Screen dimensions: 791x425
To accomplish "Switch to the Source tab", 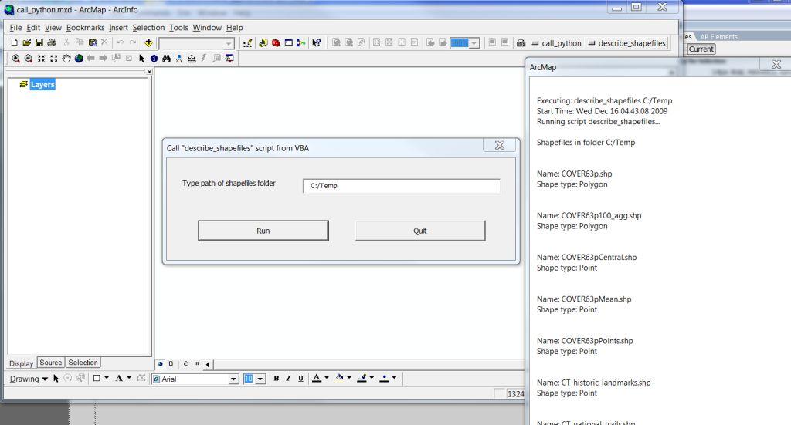I will click(x=51, y=363).
